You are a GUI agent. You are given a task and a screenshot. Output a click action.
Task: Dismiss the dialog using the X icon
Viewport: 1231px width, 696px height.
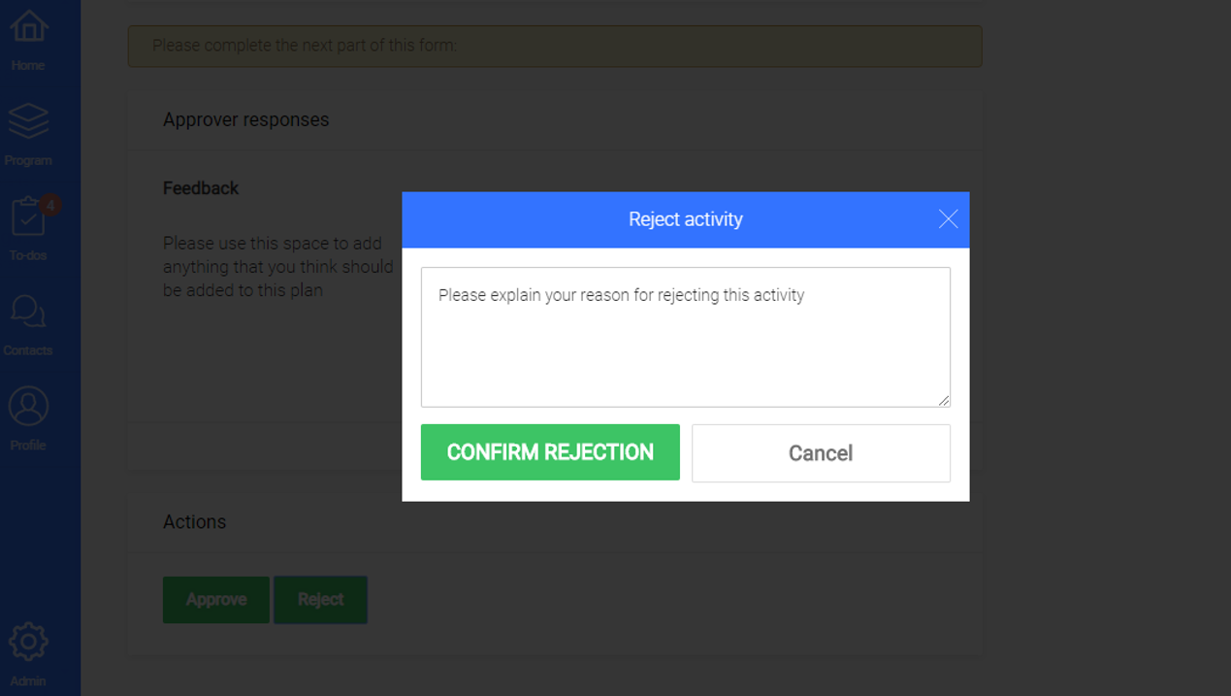[948, 219]
